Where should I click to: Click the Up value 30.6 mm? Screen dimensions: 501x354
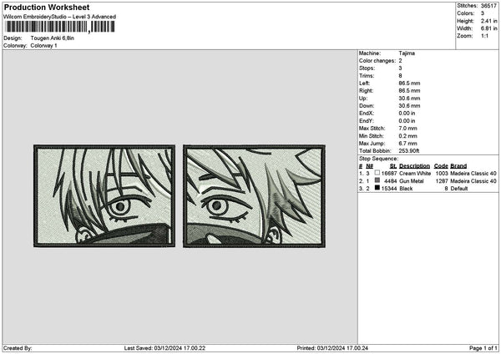tap(409, 99)
